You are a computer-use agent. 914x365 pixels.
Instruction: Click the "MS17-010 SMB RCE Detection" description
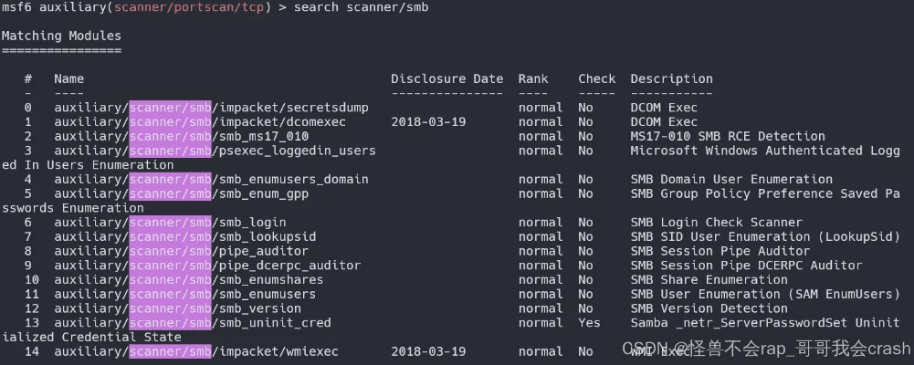[x=727, y=136]
